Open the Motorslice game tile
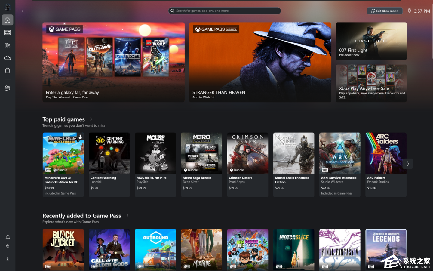Screen dimensions: 433x271 coord(294,250)
